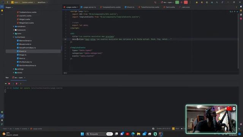Go to next highlighted problem arrow
The height and width of the screenshot is (137, 243).
pos(237,11)
